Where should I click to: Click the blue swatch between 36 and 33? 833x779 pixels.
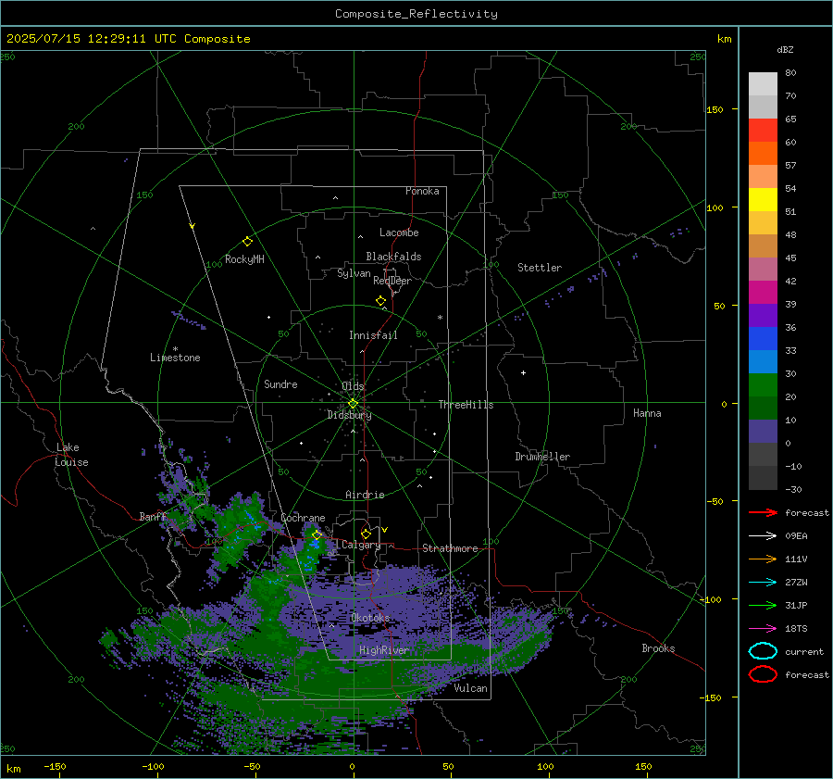(763, 338)
